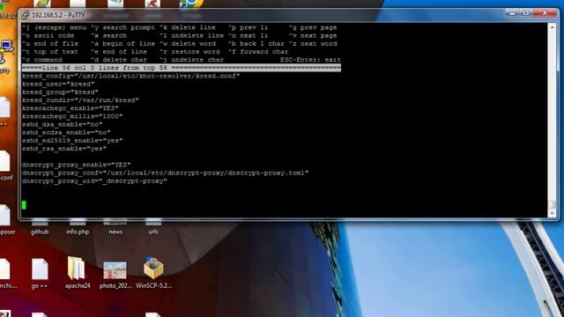Click the "192.168.5.2 - PuTTY" window title
The width and height of the screenshot is (564, 317).
pos(58,15)
